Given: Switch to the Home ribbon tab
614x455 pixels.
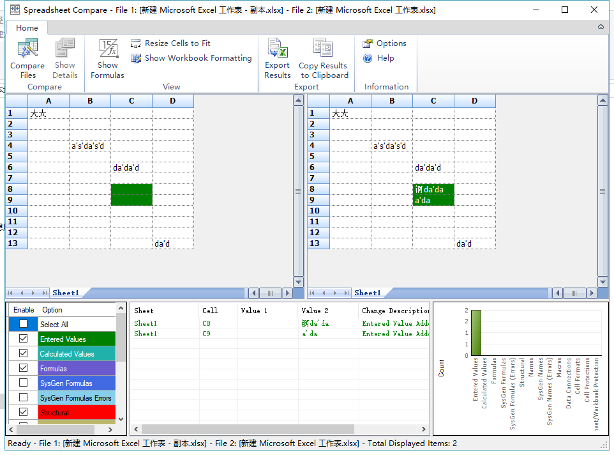Looking at the screenshot, I should click(27, 27).
